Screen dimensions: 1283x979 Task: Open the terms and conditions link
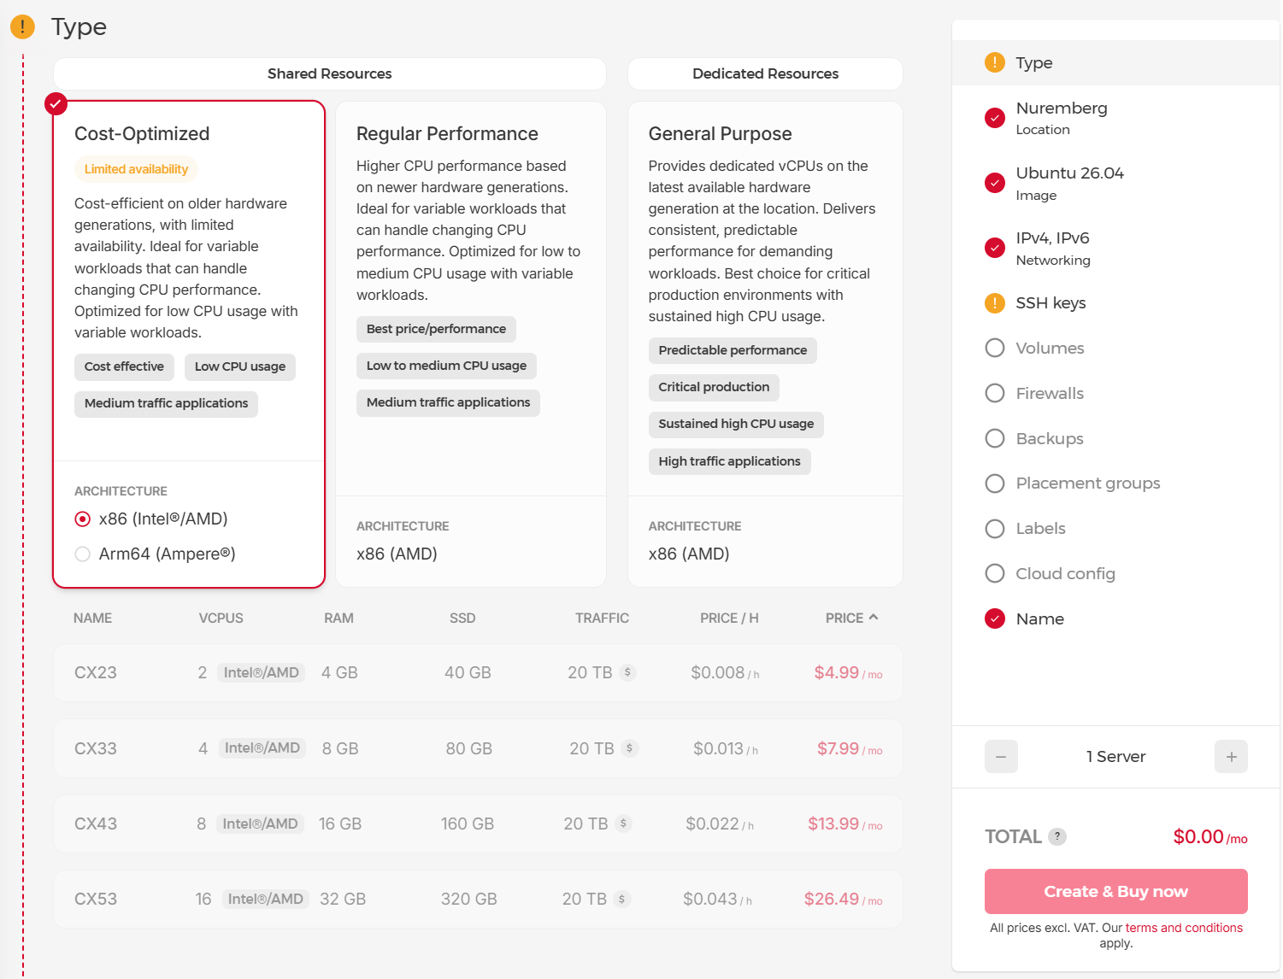click(x=1184, y=928)
